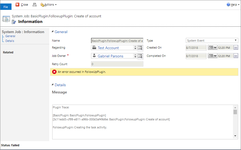241x150 pixels.
Task: Open the Created On calendar picker
Action: tap(212, 48)
